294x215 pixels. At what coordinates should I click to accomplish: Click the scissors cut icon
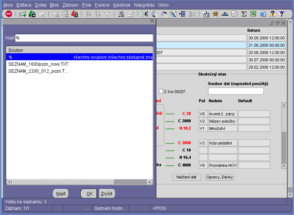[x=145, y=14]
